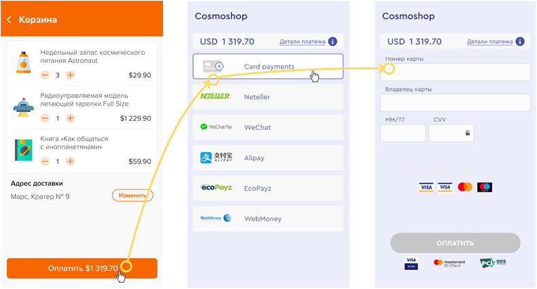Select Card payments method
This screenshot has height=289, width=537.
[x=268, y=66]
